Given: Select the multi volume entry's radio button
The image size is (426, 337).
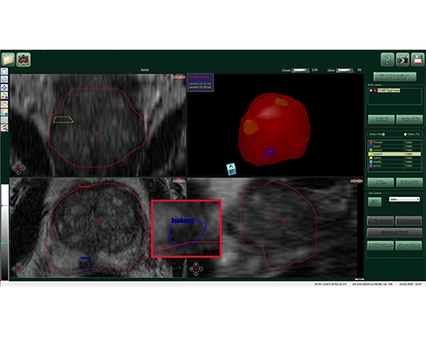Looking at the screenshot, I should (371, 90).
